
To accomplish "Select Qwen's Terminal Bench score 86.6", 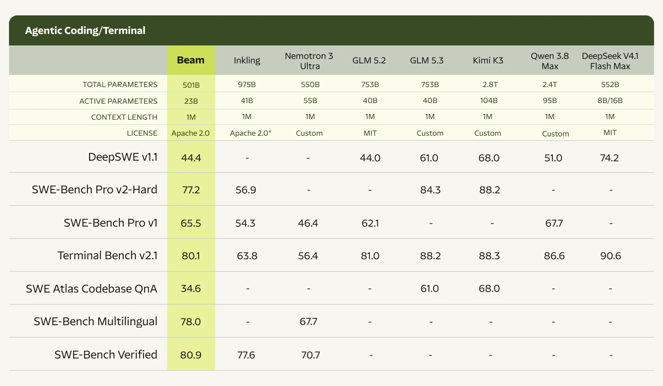I will point(554,256).
